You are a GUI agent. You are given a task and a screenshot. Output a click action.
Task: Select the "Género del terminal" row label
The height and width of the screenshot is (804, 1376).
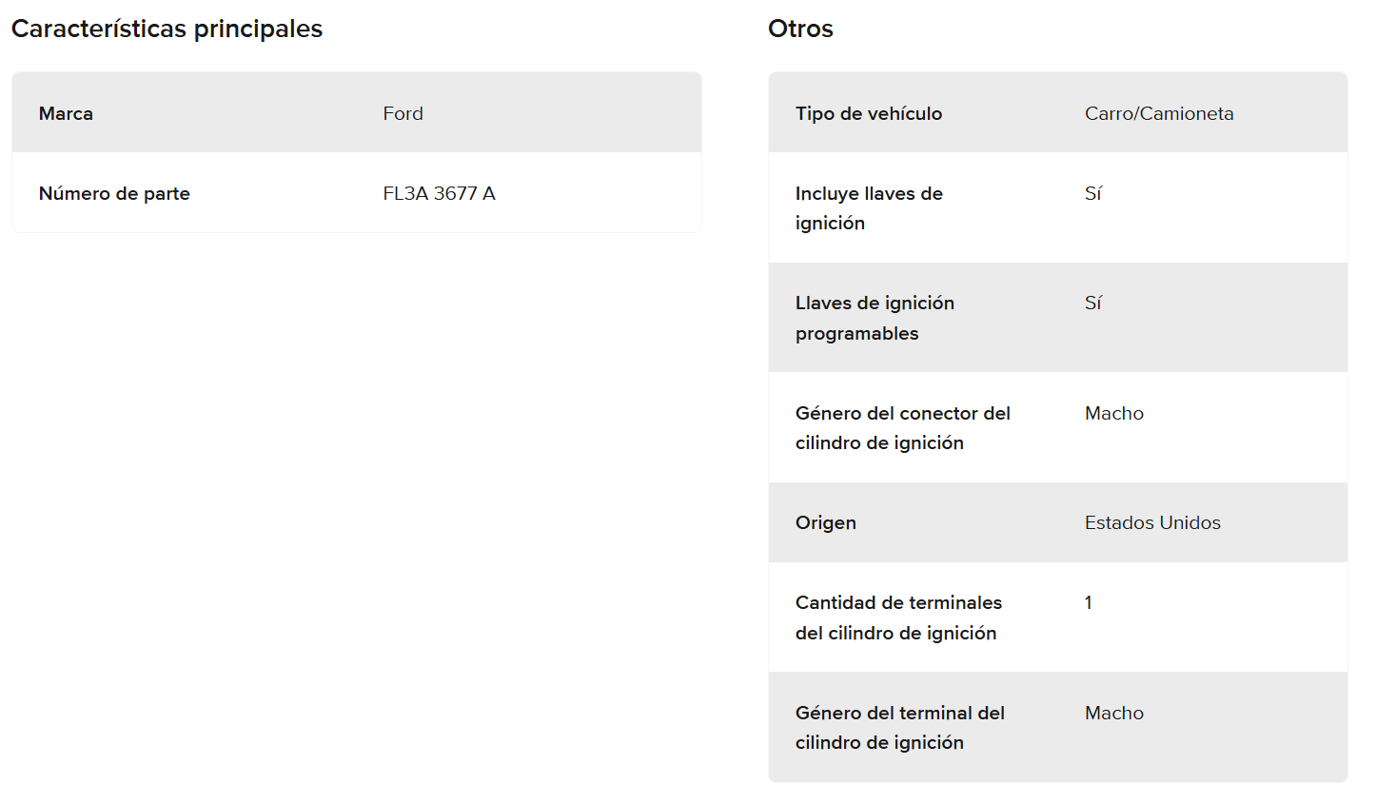pyautogui.click(x=899, y=727)
